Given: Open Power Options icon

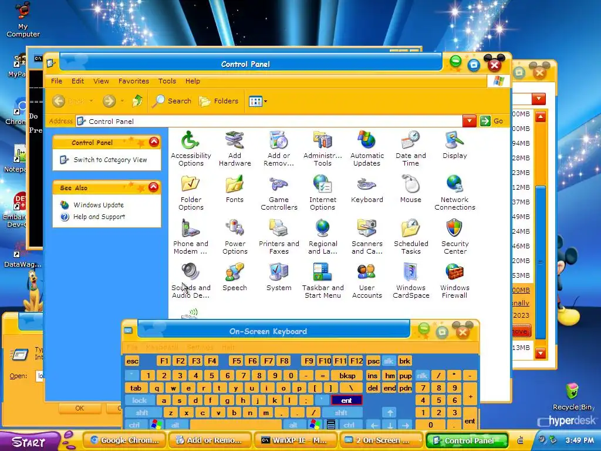Looking at the screenshot, I should [x=235, y=237].
